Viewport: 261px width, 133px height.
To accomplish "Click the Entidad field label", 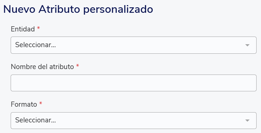I will pos(23,29).
